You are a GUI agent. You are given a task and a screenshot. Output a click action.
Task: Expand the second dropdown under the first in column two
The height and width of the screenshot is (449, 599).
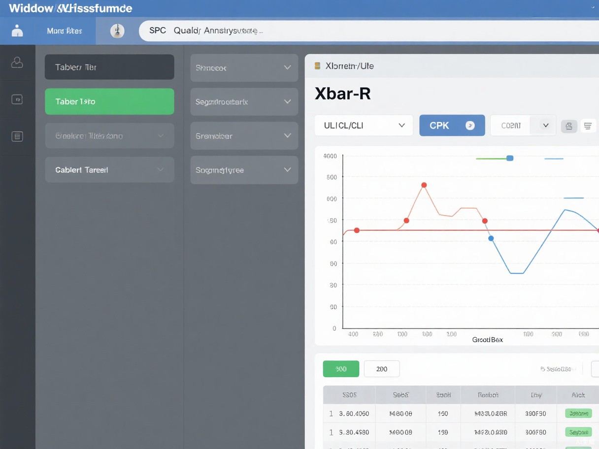244,102
